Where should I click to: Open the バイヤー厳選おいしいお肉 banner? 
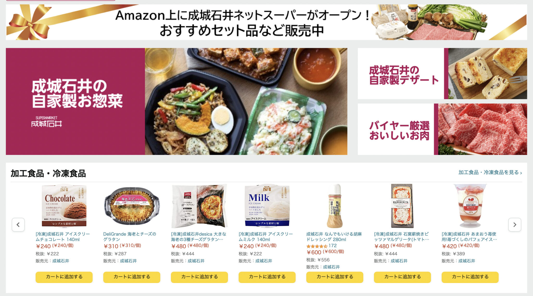pyautogui.click(x=442, y=129)
